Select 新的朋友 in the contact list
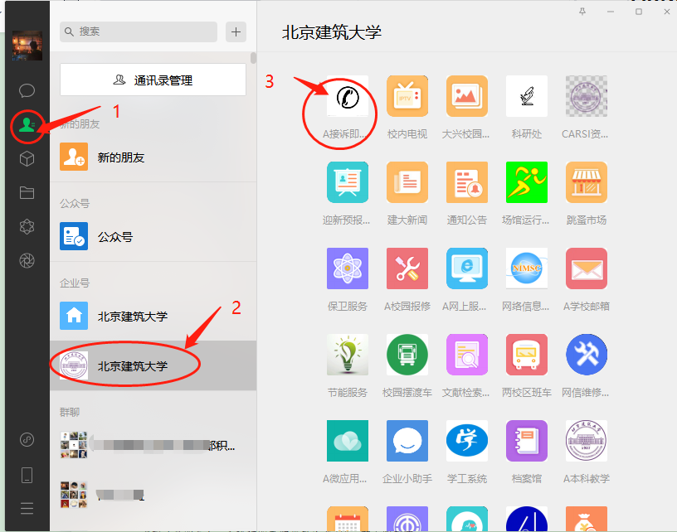677x532 pixels. (x=153, y=157)
